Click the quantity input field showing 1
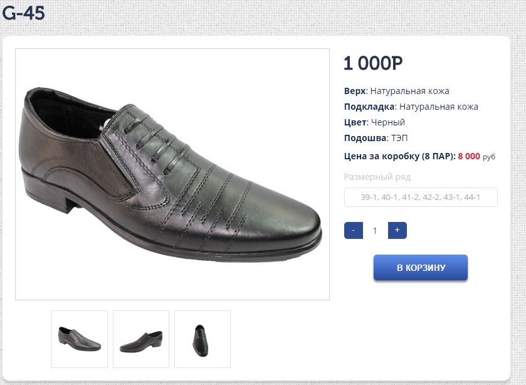 [x=376, y=231]
